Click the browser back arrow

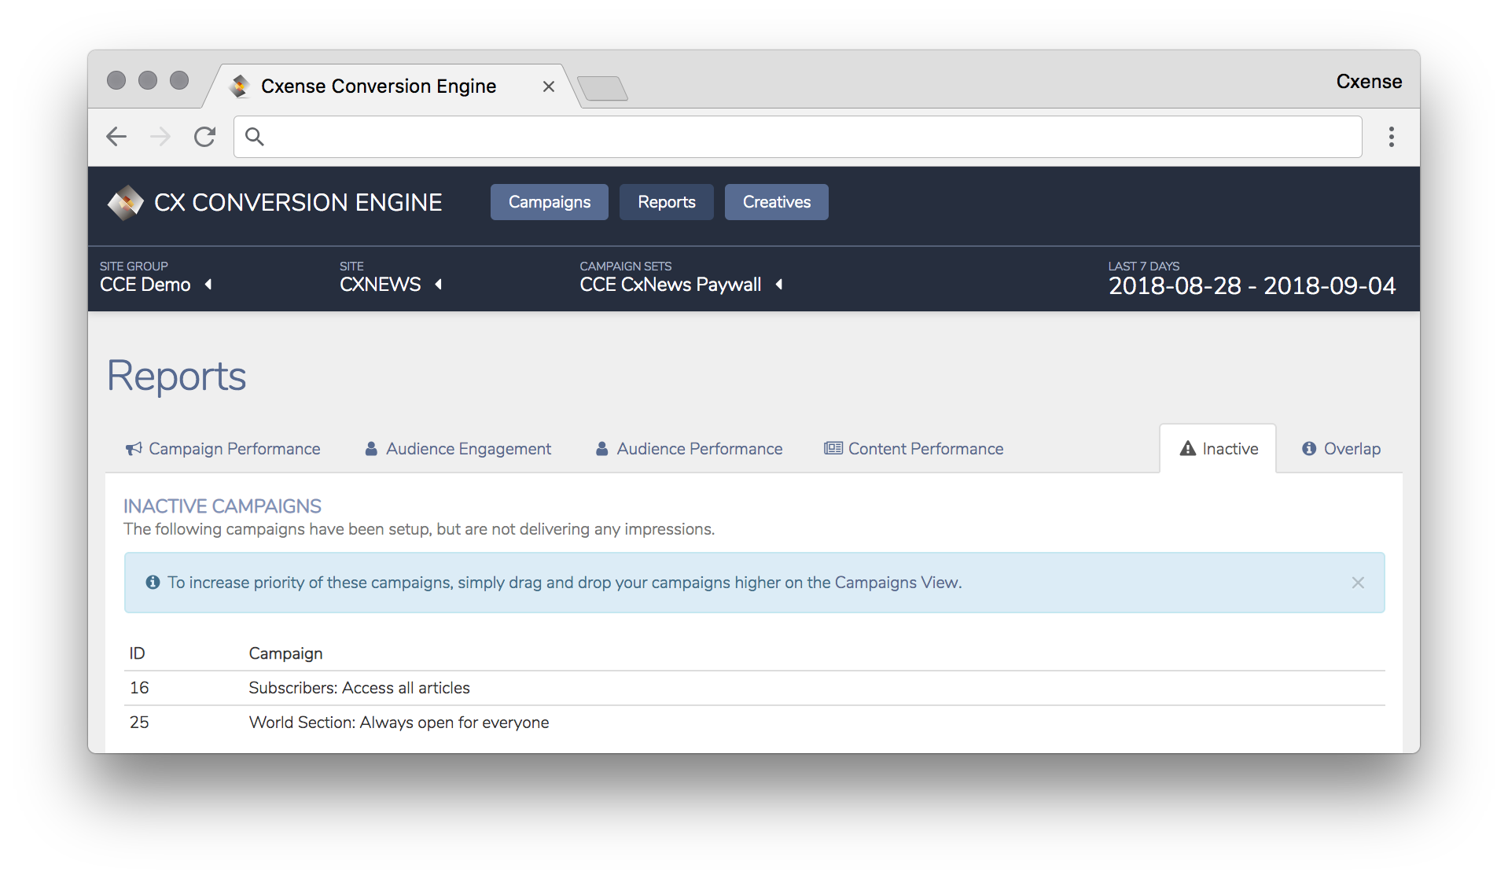click(x=116, y=137)
